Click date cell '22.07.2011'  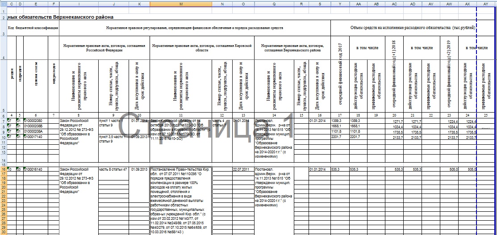[243, 169]
